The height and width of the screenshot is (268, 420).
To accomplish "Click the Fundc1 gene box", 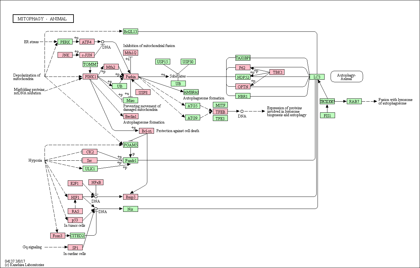I will pos(130,160).
